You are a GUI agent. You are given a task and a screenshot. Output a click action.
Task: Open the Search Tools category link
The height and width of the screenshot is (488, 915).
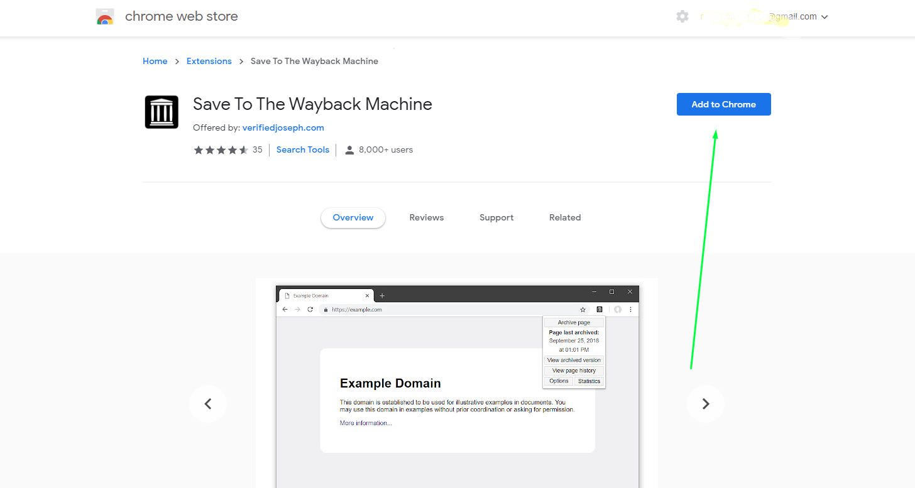coord(303,149)
